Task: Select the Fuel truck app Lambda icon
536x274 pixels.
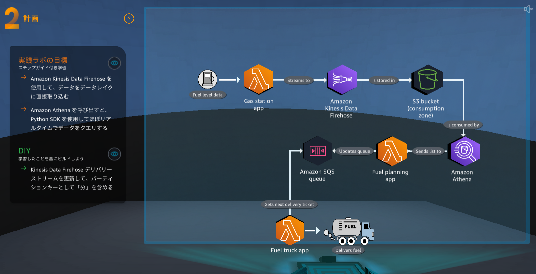Action: (290, 230)
